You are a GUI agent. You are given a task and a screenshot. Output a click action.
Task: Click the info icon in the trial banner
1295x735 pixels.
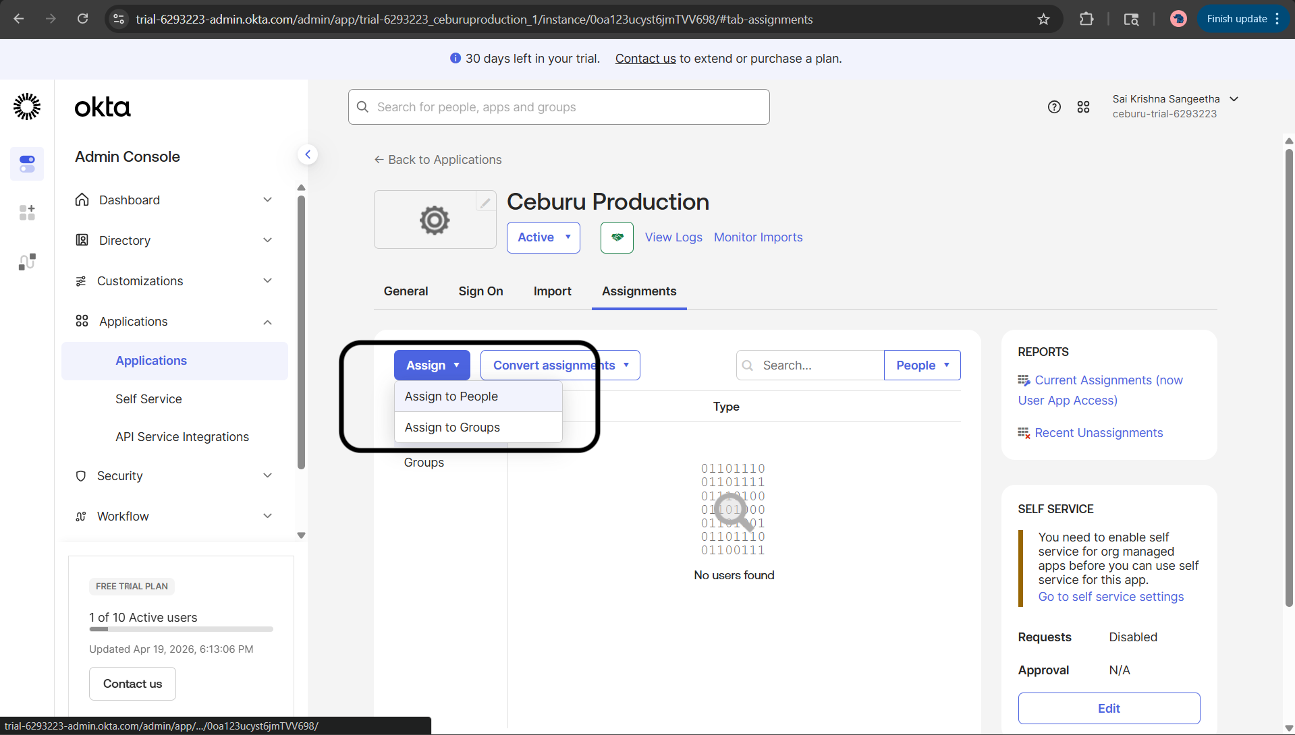[x=456, y=59]
